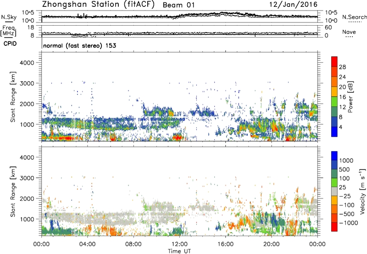Click the '08:00' time axis label

[x=133, y=244]
